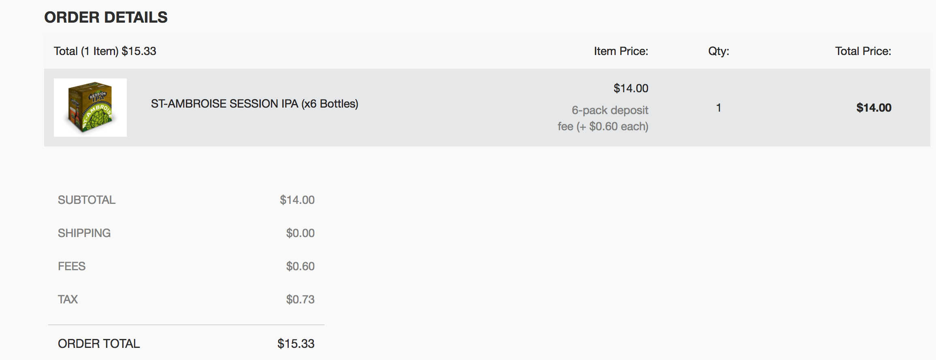
Task: Click the quantity value 1
Action: coord(719,108)
